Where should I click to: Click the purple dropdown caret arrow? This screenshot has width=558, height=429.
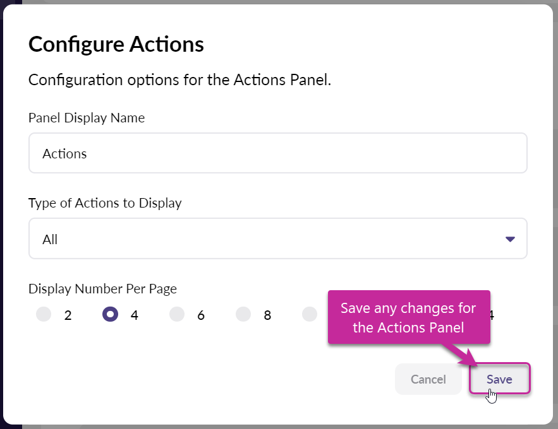click(511, 239)
